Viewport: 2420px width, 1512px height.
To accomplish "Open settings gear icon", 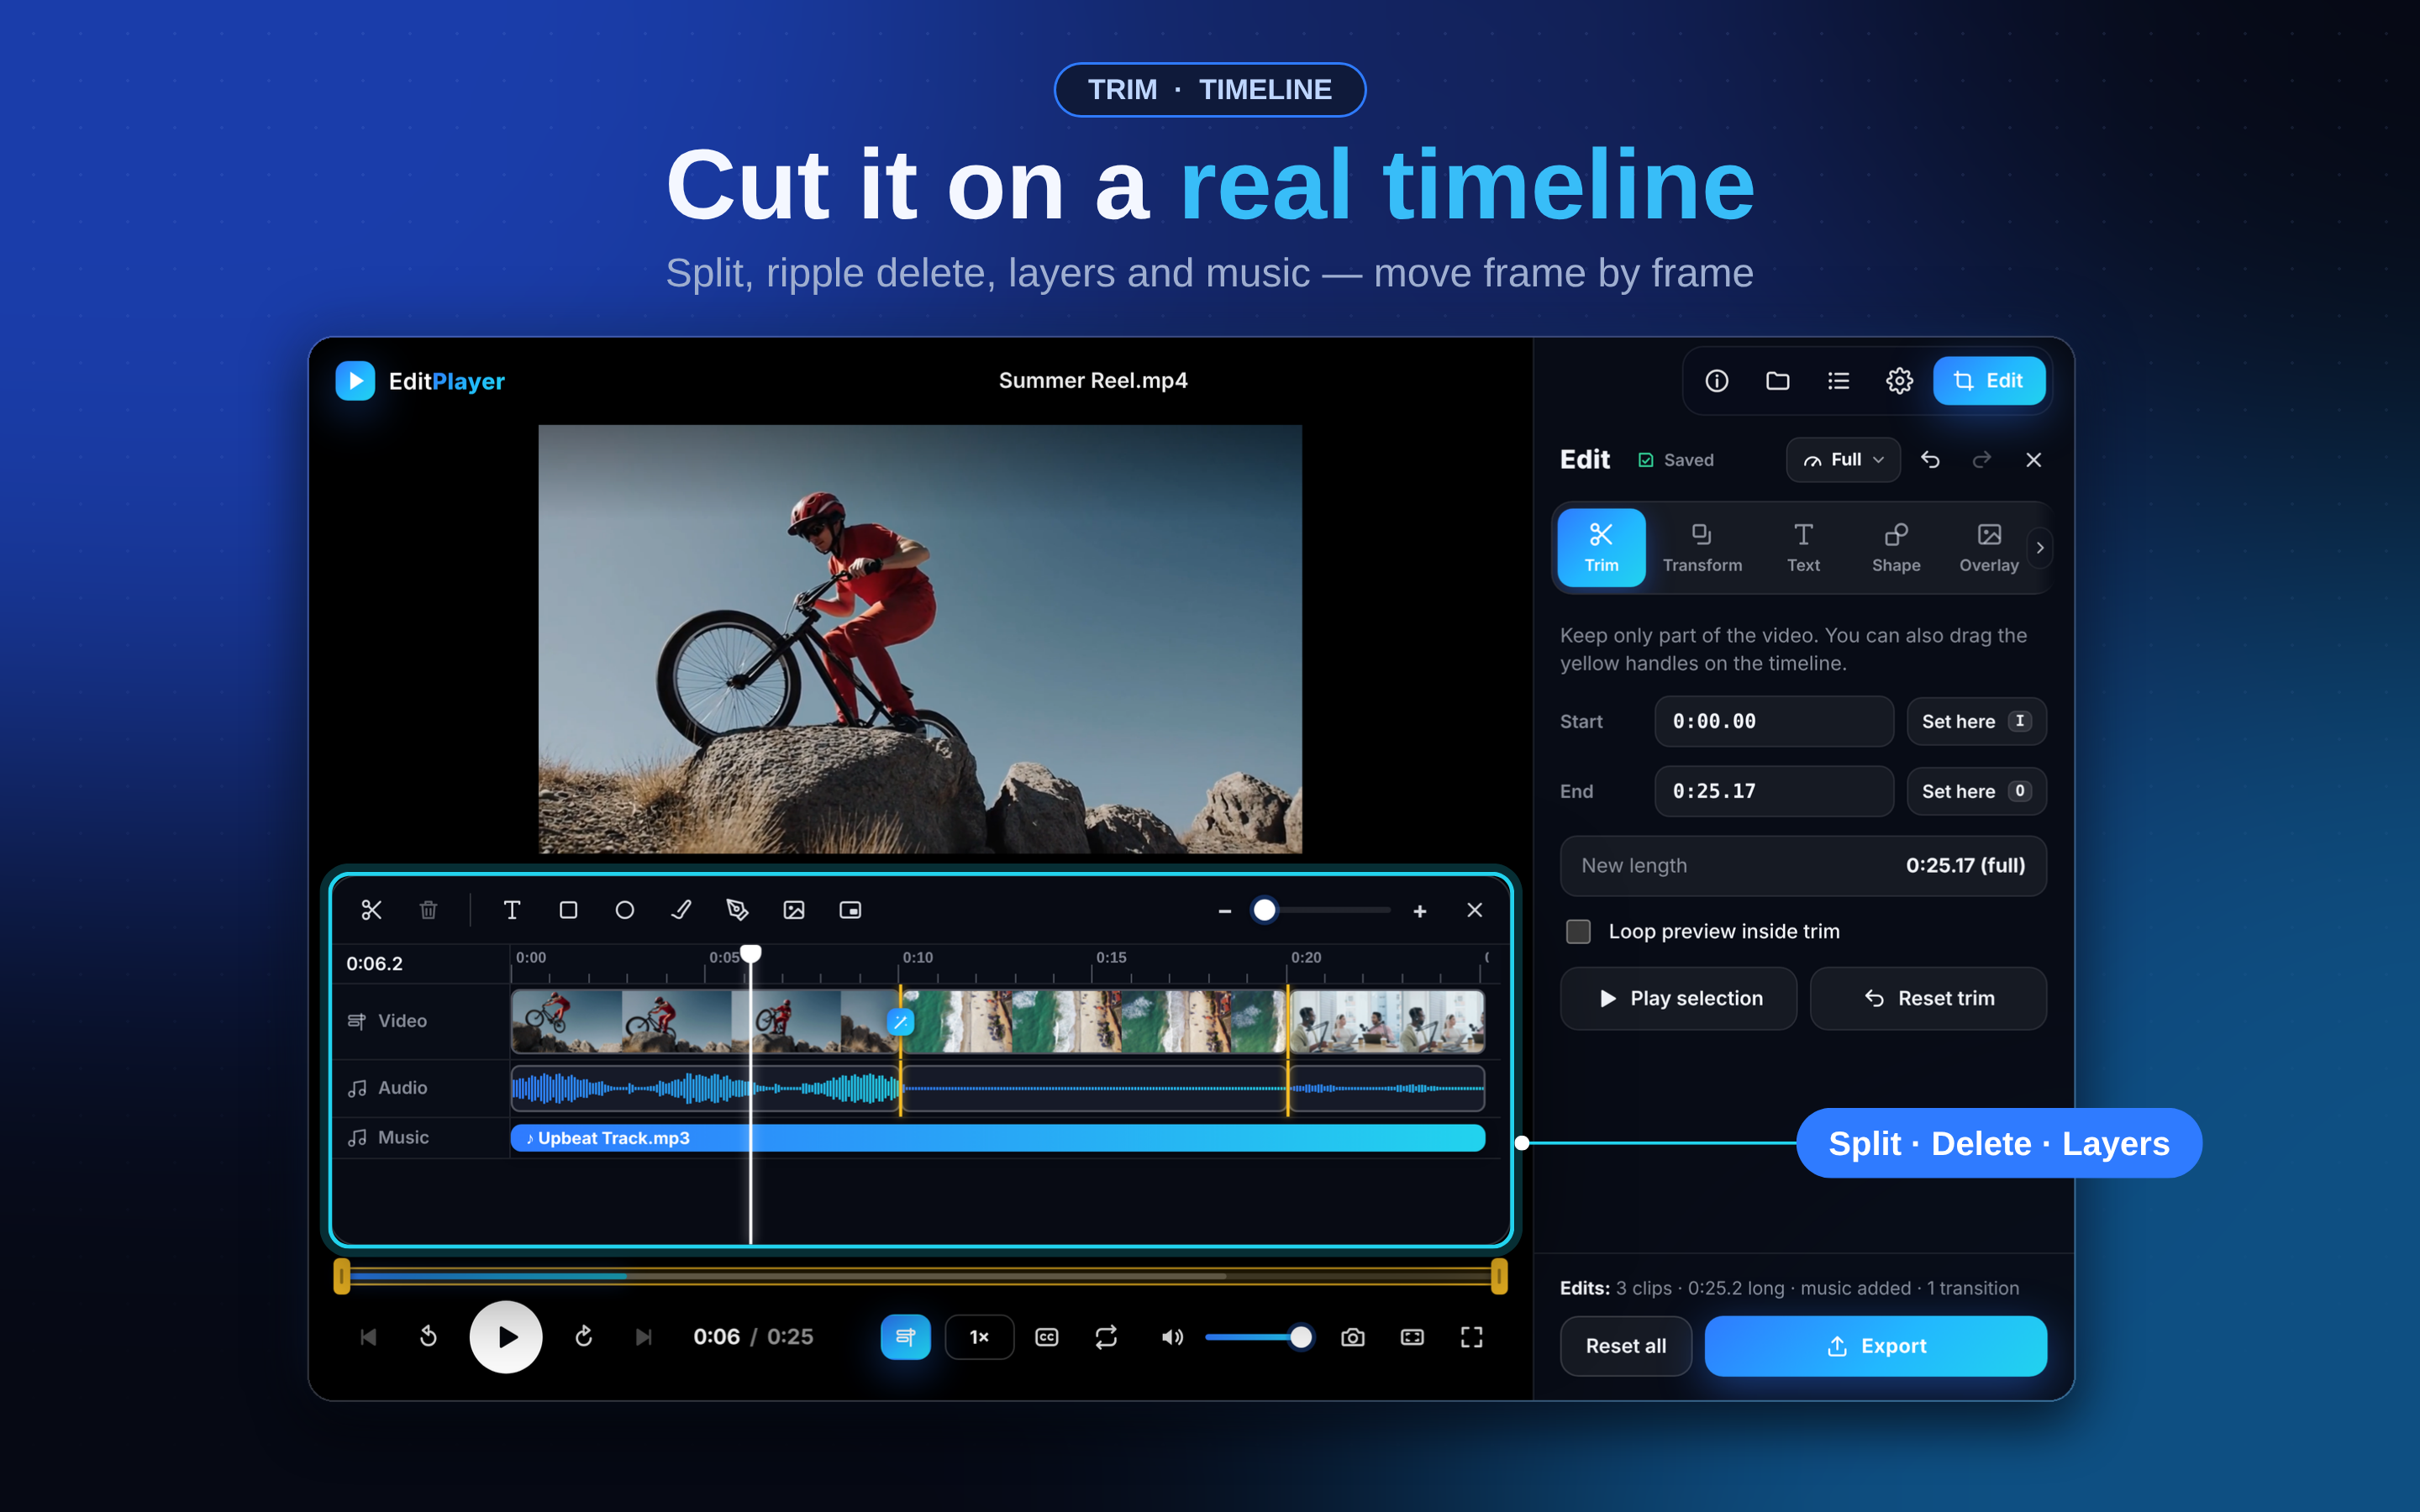I will point(1899,381).
